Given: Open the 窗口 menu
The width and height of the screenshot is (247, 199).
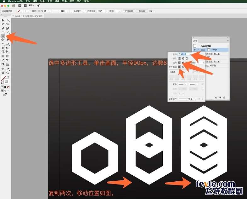Looking at the screenshot, I should coord(79,1).
